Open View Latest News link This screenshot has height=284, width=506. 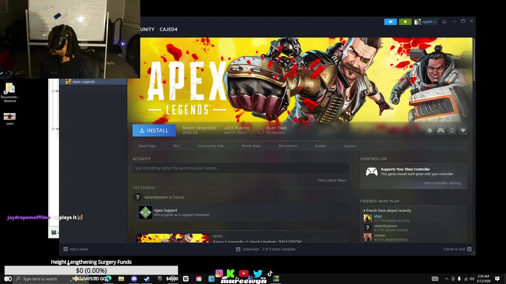point(332,180)
